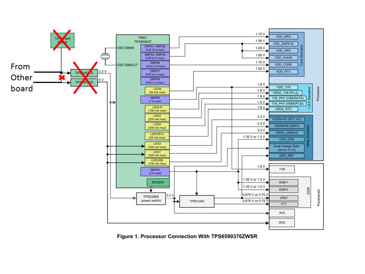Image resolution: width=365 pixels, height=274 pixels.
Task: Select the SMPS1, SMPS2 AVS block
Action: coord(155,48)
